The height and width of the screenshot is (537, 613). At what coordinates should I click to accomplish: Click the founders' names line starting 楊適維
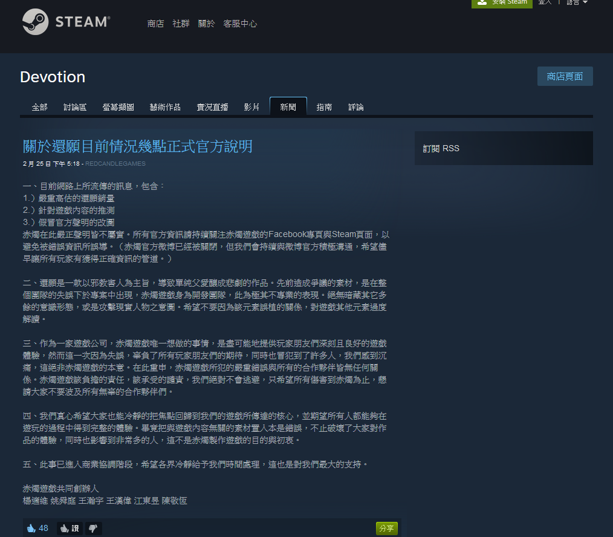tap(105, 501)
